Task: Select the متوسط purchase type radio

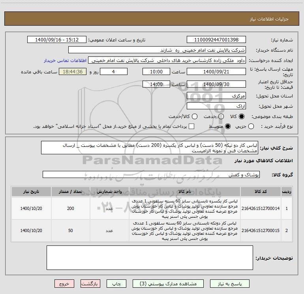Action: tap(228, 126)
